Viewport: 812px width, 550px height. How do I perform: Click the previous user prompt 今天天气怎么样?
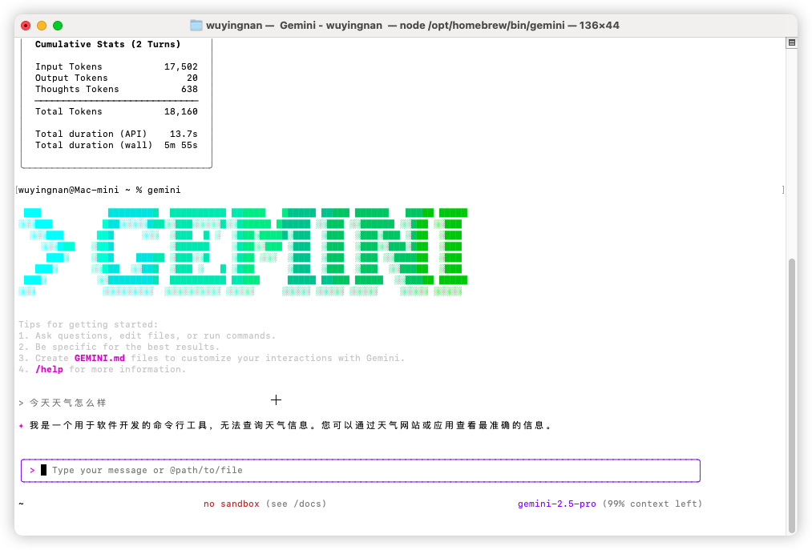pyautogui.click(x=67, y=402)
